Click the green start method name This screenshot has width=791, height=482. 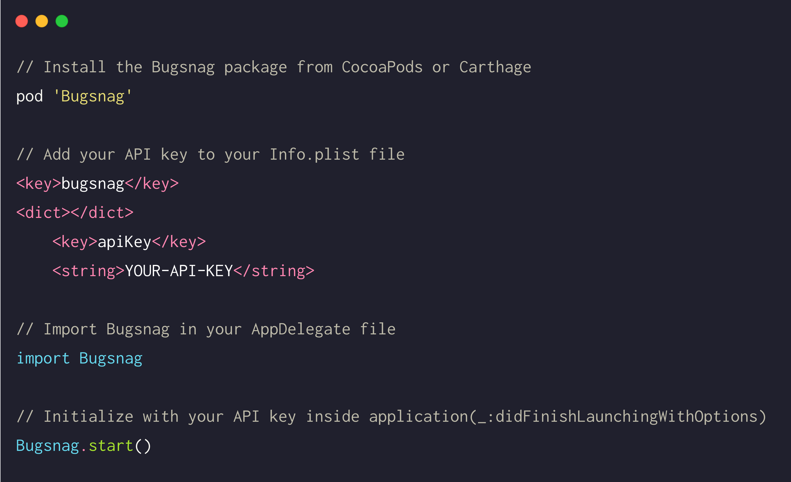click(111, 446)
